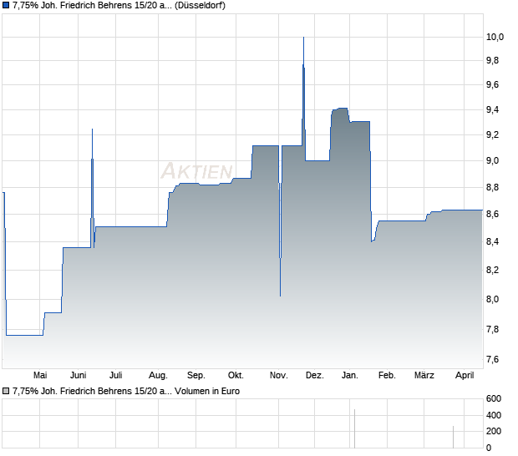518x456 pixels.
Task: Click the gray legend square beside the volume title
Action: point(6,392)
